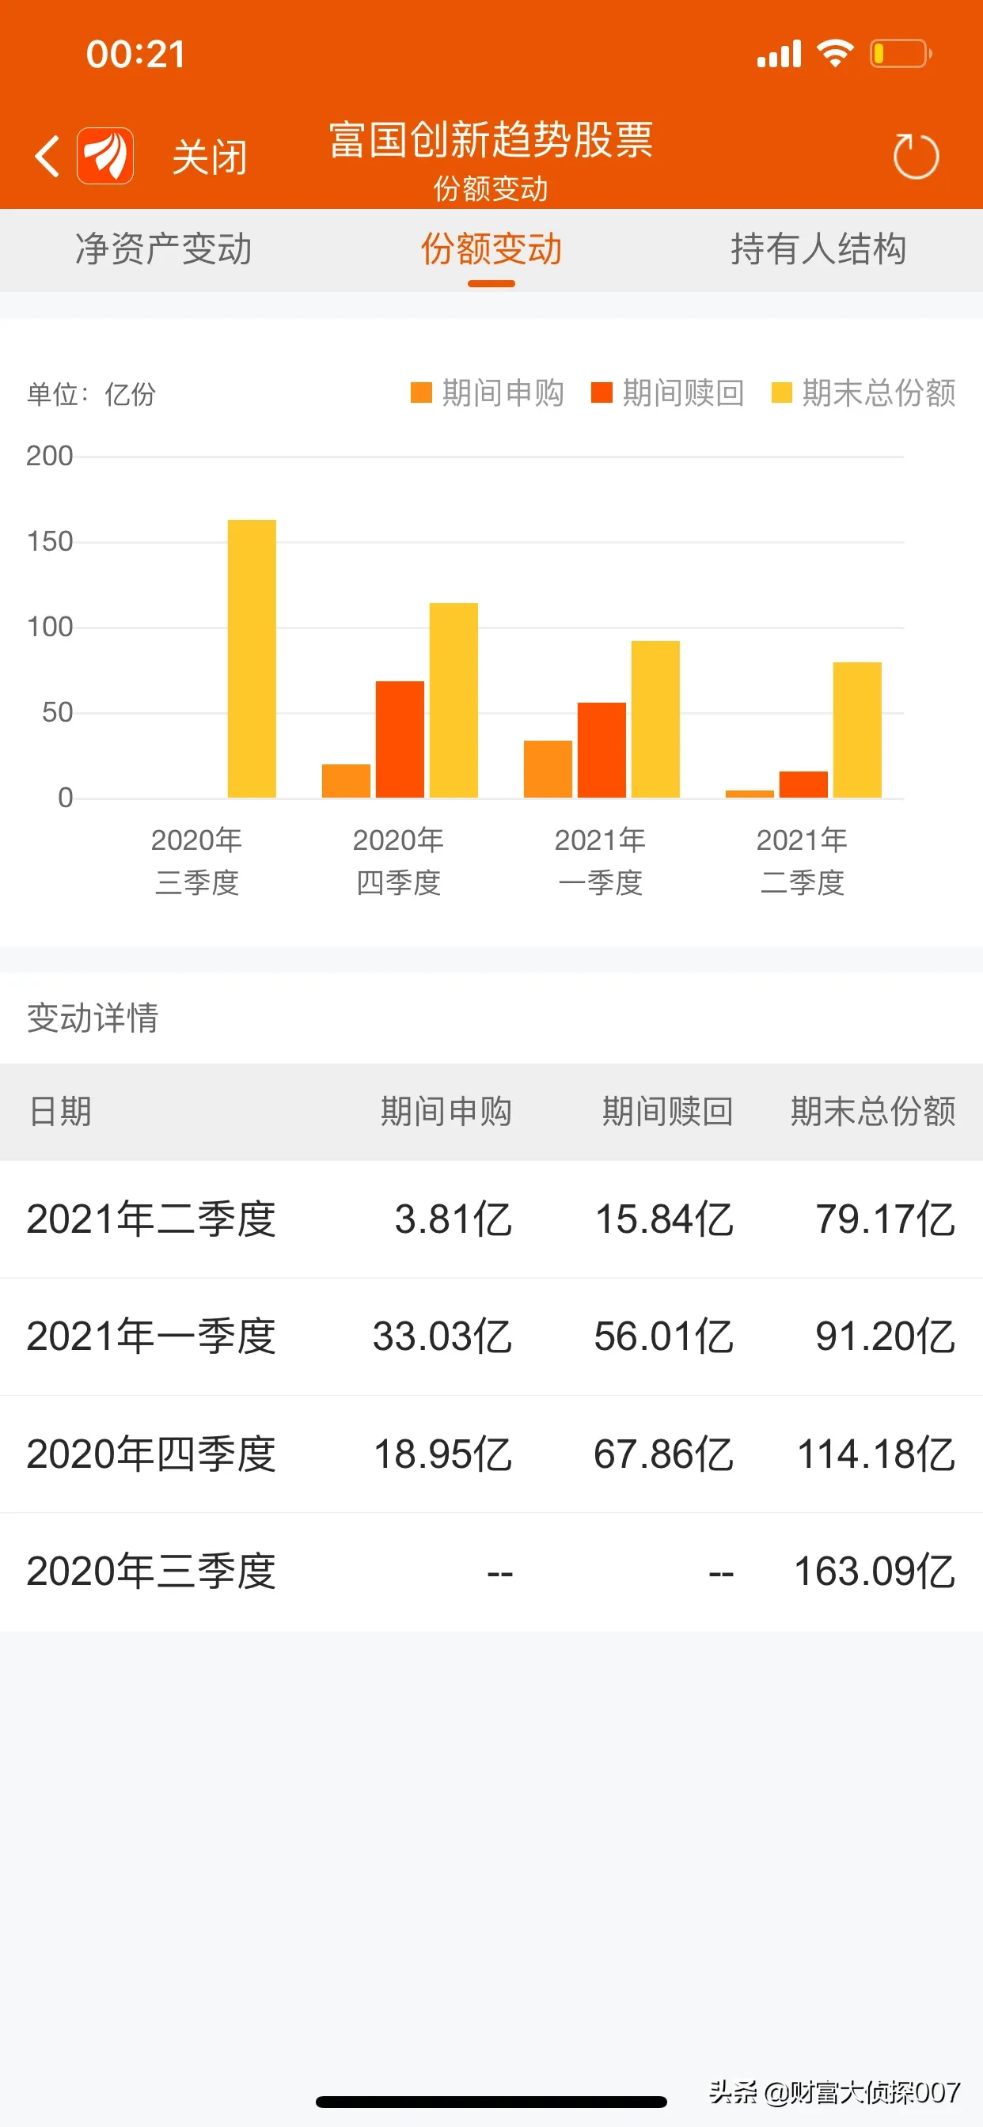
Task: Select the 2021年二季度 table row label
Action: 151,1219
